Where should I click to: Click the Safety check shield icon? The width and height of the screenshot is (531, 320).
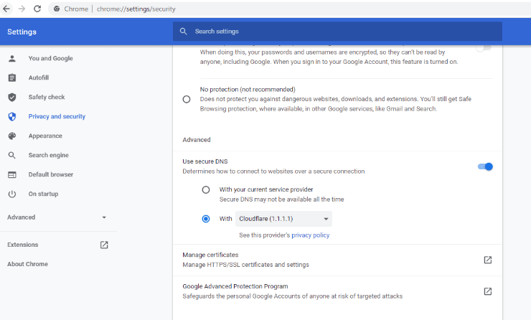11,97
